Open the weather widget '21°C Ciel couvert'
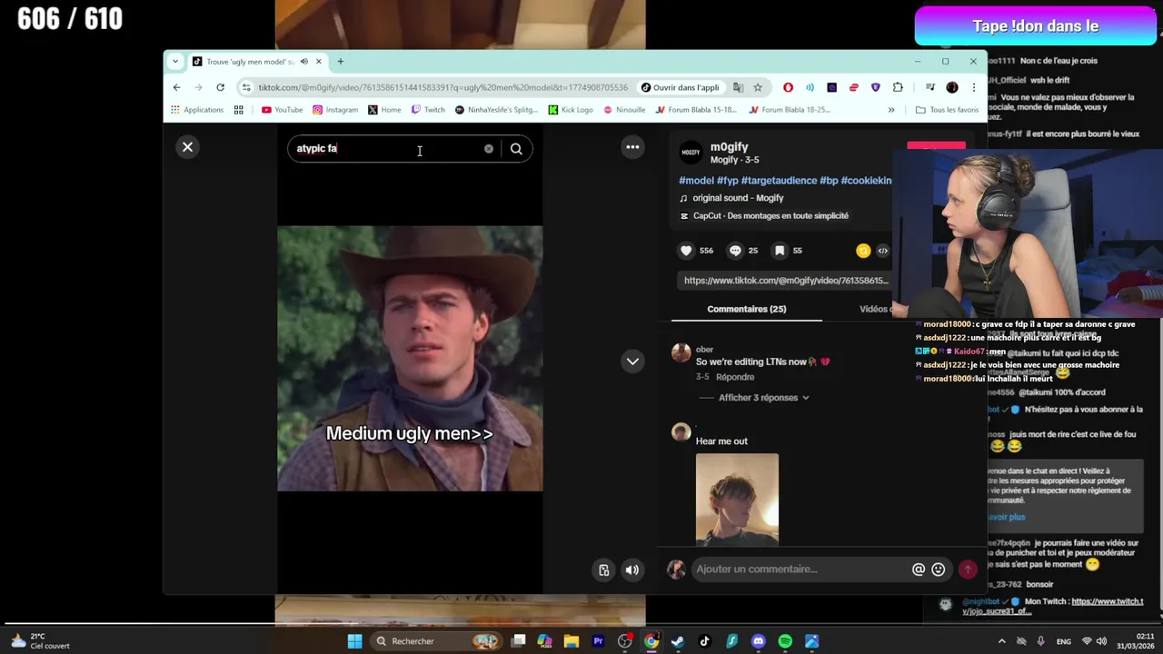The height and width of the screenshot is (654, 1163). click(x=40, y=641)
